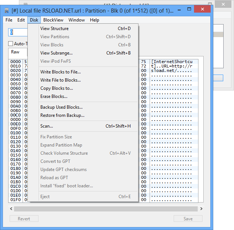Click the application icon in title bar

(x=7, y=11)
